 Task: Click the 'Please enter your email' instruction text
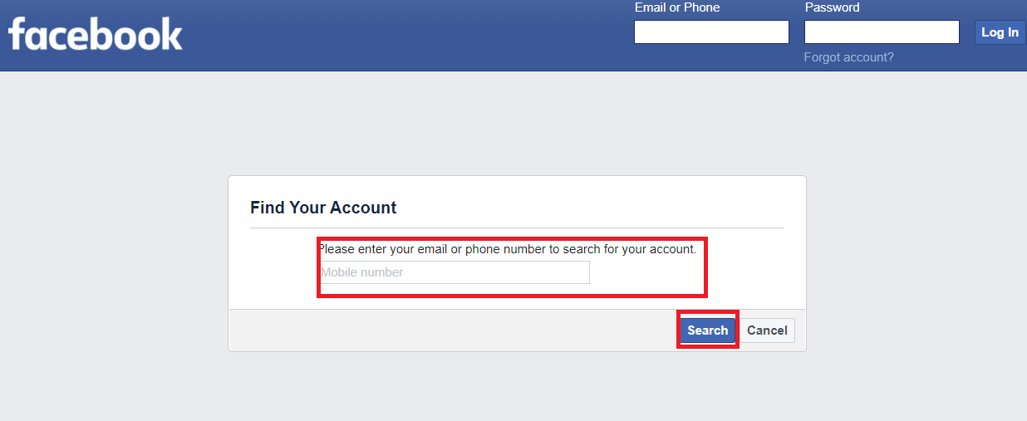507,249
